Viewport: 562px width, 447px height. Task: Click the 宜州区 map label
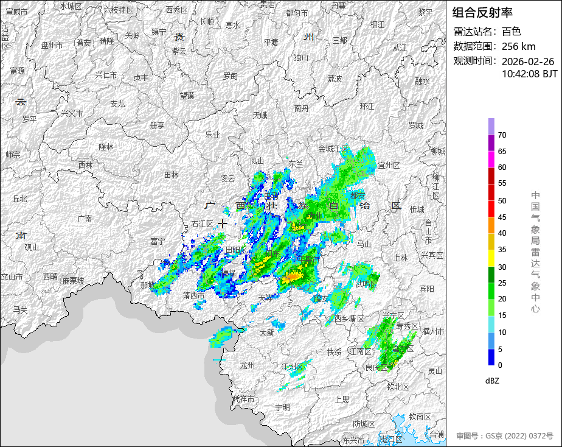pyautogui.click(x=389, y=166)
